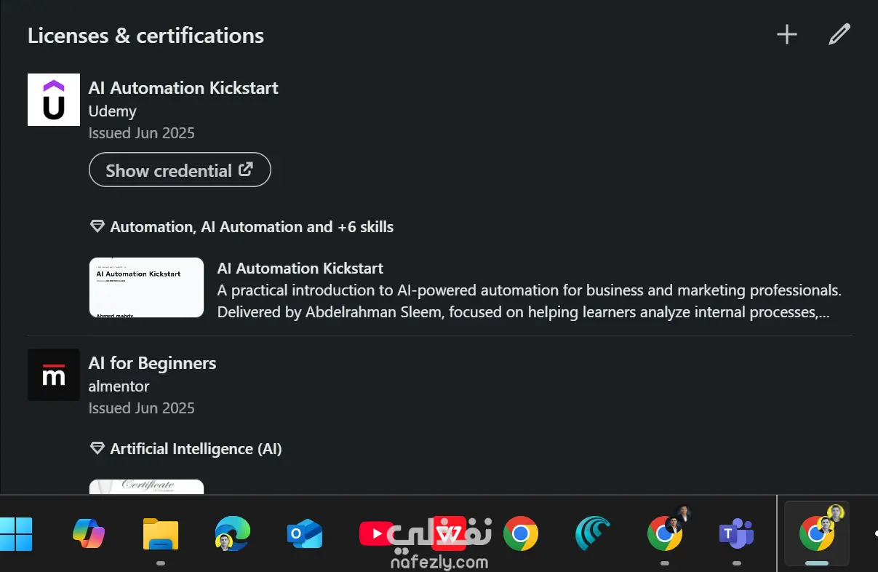Open 'Automation, AI Automation and +6 skills'
This screenshot has height=572, width=878.
point(252,227)
